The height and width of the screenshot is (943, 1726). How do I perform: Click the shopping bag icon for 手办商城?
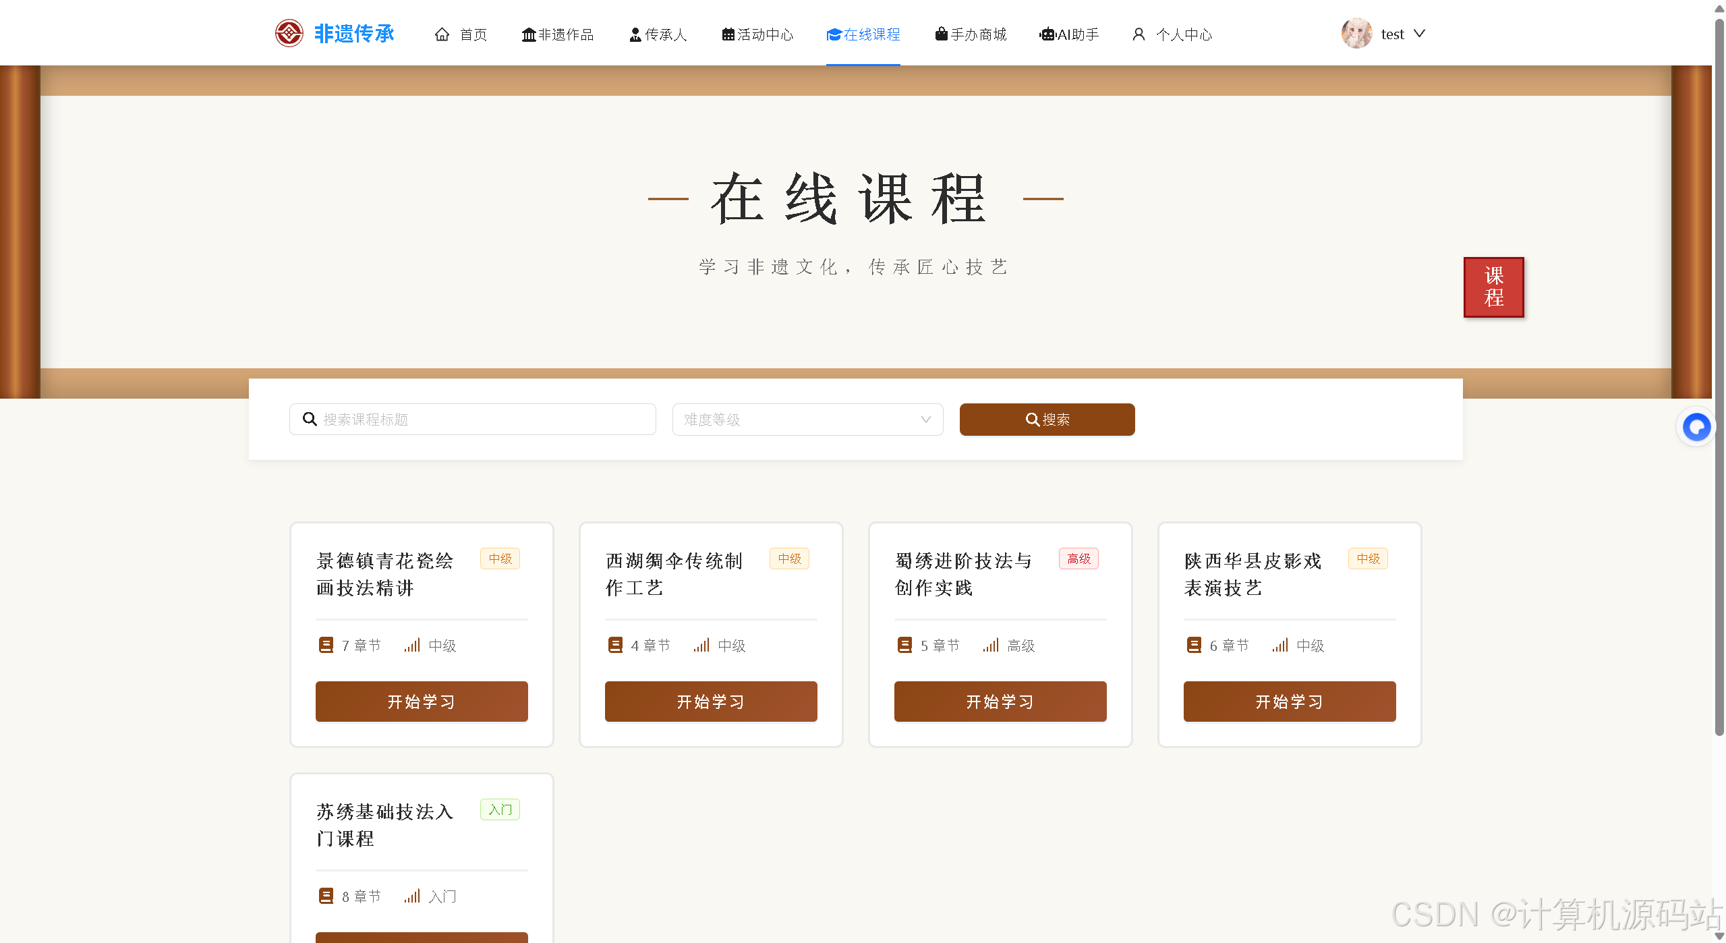tap(941, 34)
